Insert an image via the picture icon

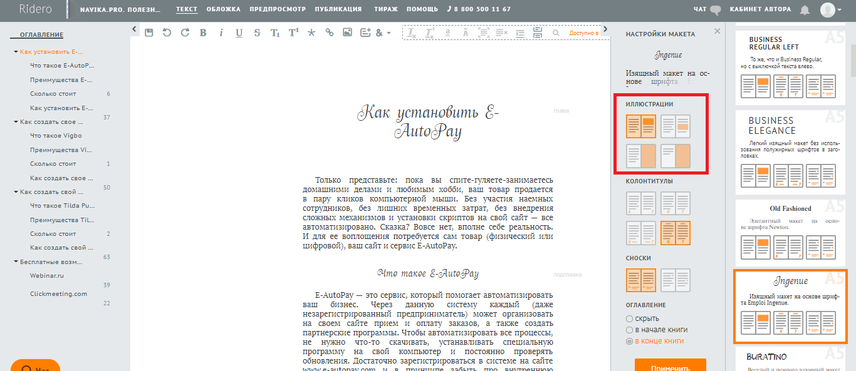point(347,33)
